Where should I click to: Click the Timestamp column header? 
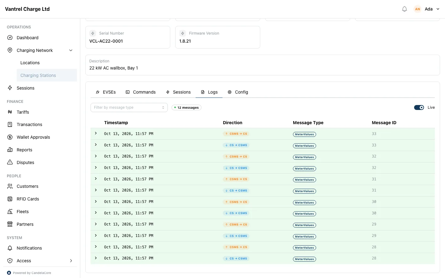116,123
